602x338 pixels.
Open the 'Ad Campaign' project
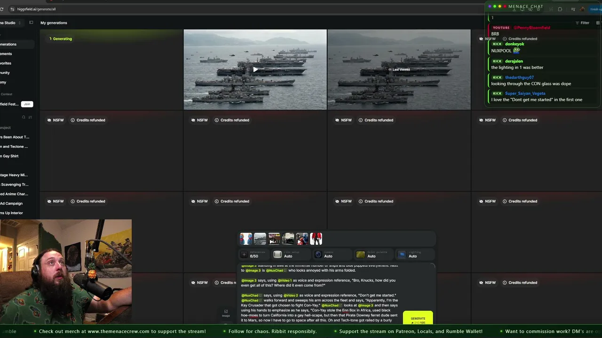tap(12, 203)
